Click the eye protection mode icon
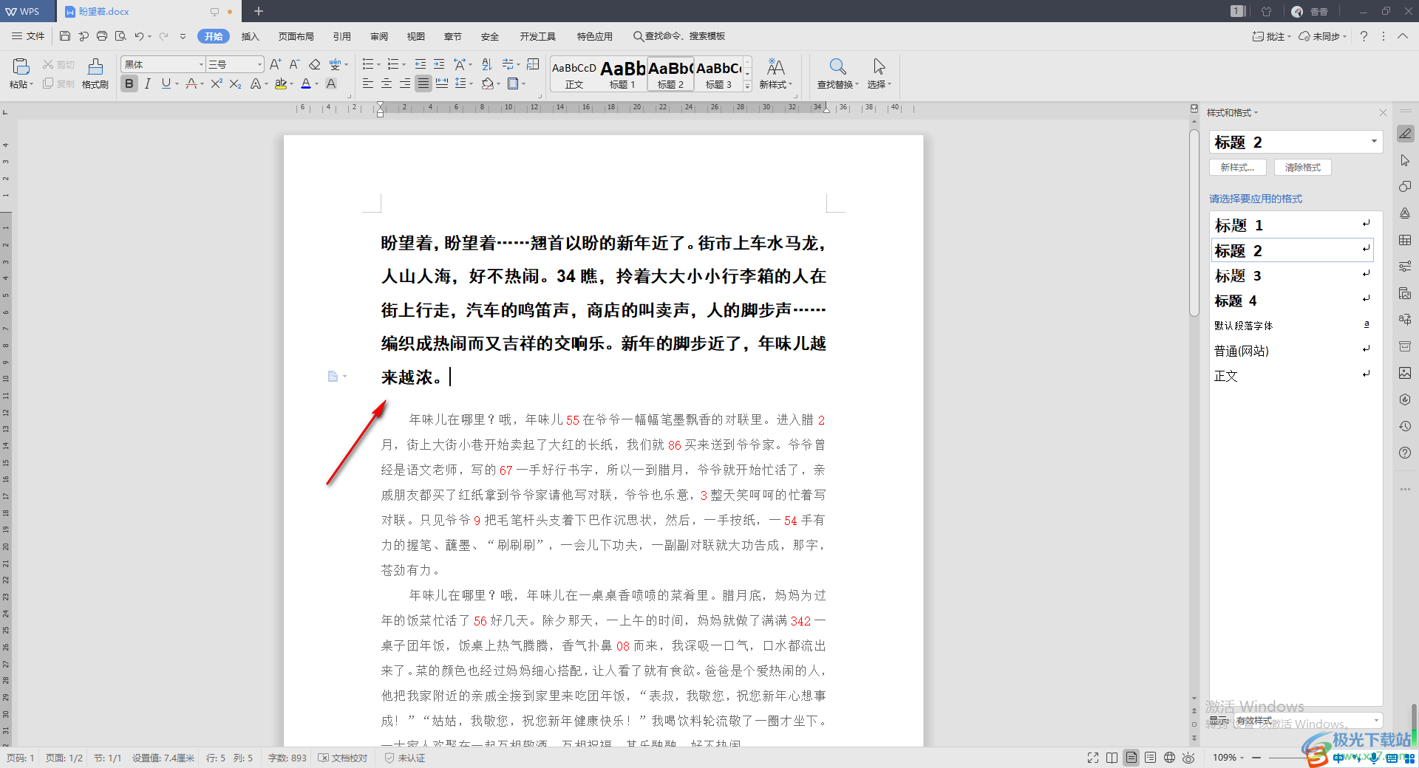Image resolution: width=1419 pixels, height=768 pixels. pyautogui.click(x=1188, y=758)
